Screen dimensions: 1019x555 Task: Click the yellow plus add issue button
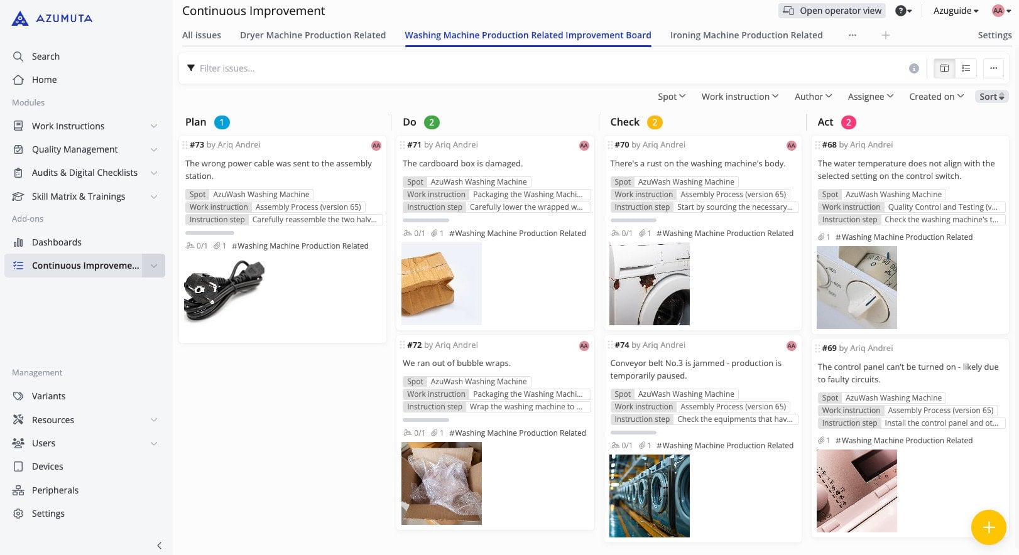988,527
